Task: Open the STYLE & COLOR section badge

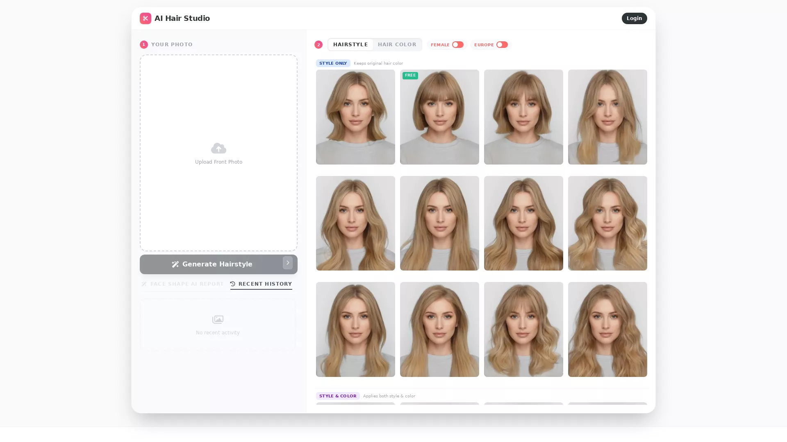Action: pyautogui.click(x=338, y=396)
